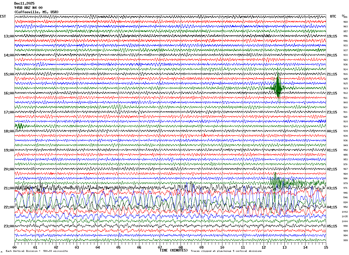
Task: Select the 22:00 CST time label
Action: (x=9, y=207)
